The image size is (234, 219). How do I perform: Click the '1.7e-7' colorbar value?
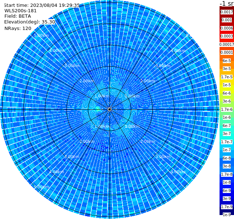coord(227,142)
